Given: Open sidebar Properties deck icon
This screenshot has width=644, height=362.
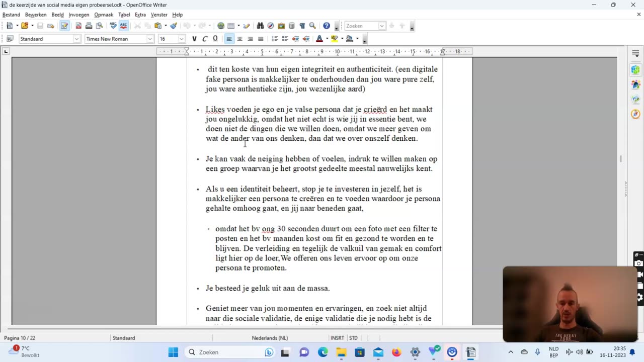Looking at the screenshot, I should point(635,70).
